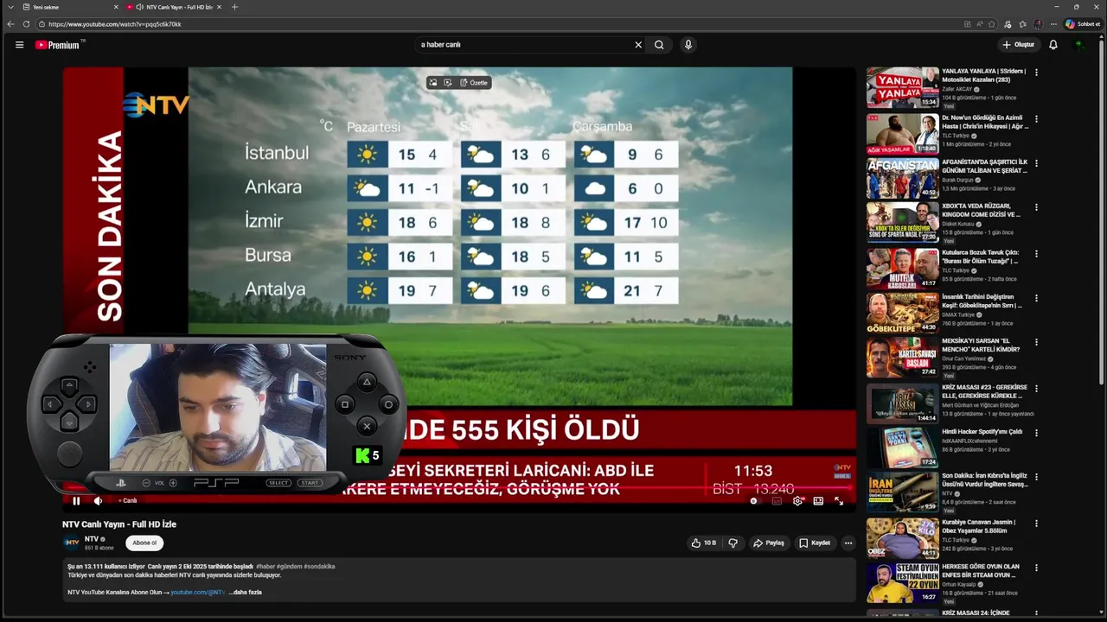Go back with the browser back arrow
This screenshot has width=1107, height=622.
tap(10, 24)
